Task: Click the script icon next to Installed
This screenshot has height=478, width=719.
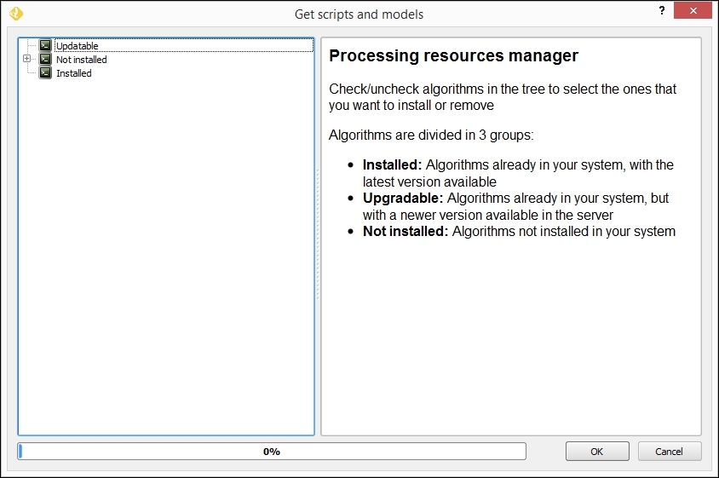Action: coord(45,73)
